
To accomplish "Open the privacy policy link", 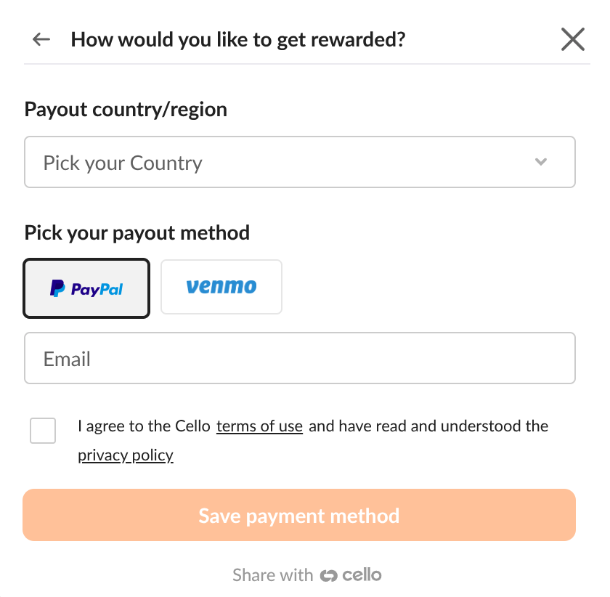I will [126, 455].
